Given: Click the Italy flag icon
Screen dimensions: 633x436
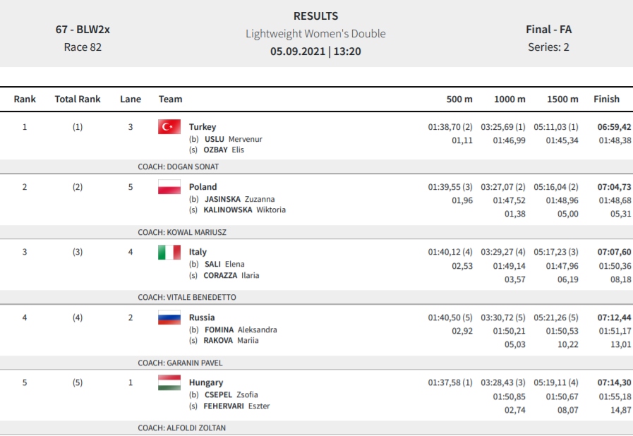Looking at the screenshot, I should point(169,253).
